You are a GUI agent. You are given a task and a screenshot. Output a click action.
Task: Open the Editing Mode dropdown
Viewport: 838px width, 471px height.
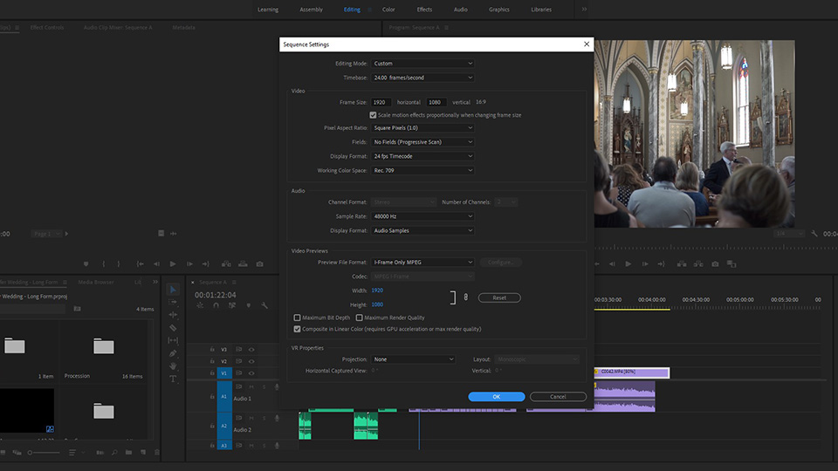coord(422,64)
